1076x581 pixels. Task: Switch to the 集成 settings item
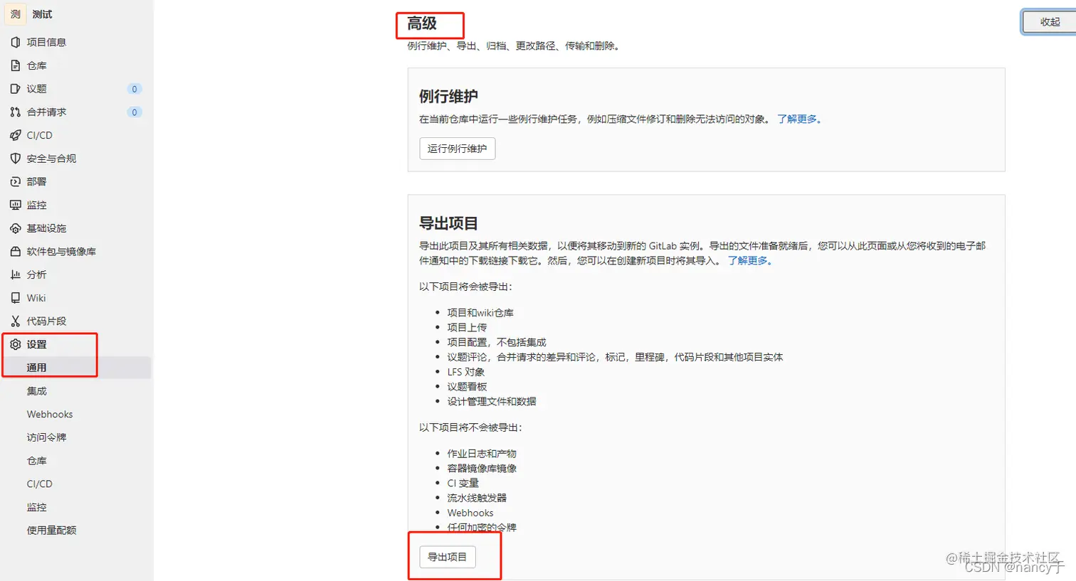pyautogui.click(x=39, y=390)
